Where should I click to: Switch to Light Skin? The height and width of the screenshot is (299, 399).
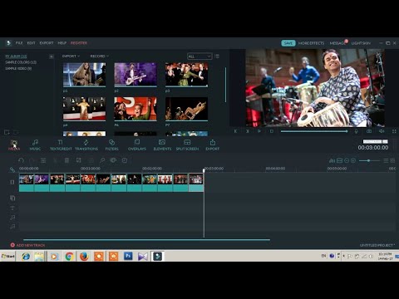361,43
